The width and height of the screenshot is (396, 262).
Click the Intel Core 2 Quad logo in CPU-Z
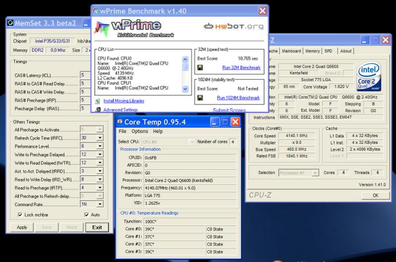[x=368, y=77]
